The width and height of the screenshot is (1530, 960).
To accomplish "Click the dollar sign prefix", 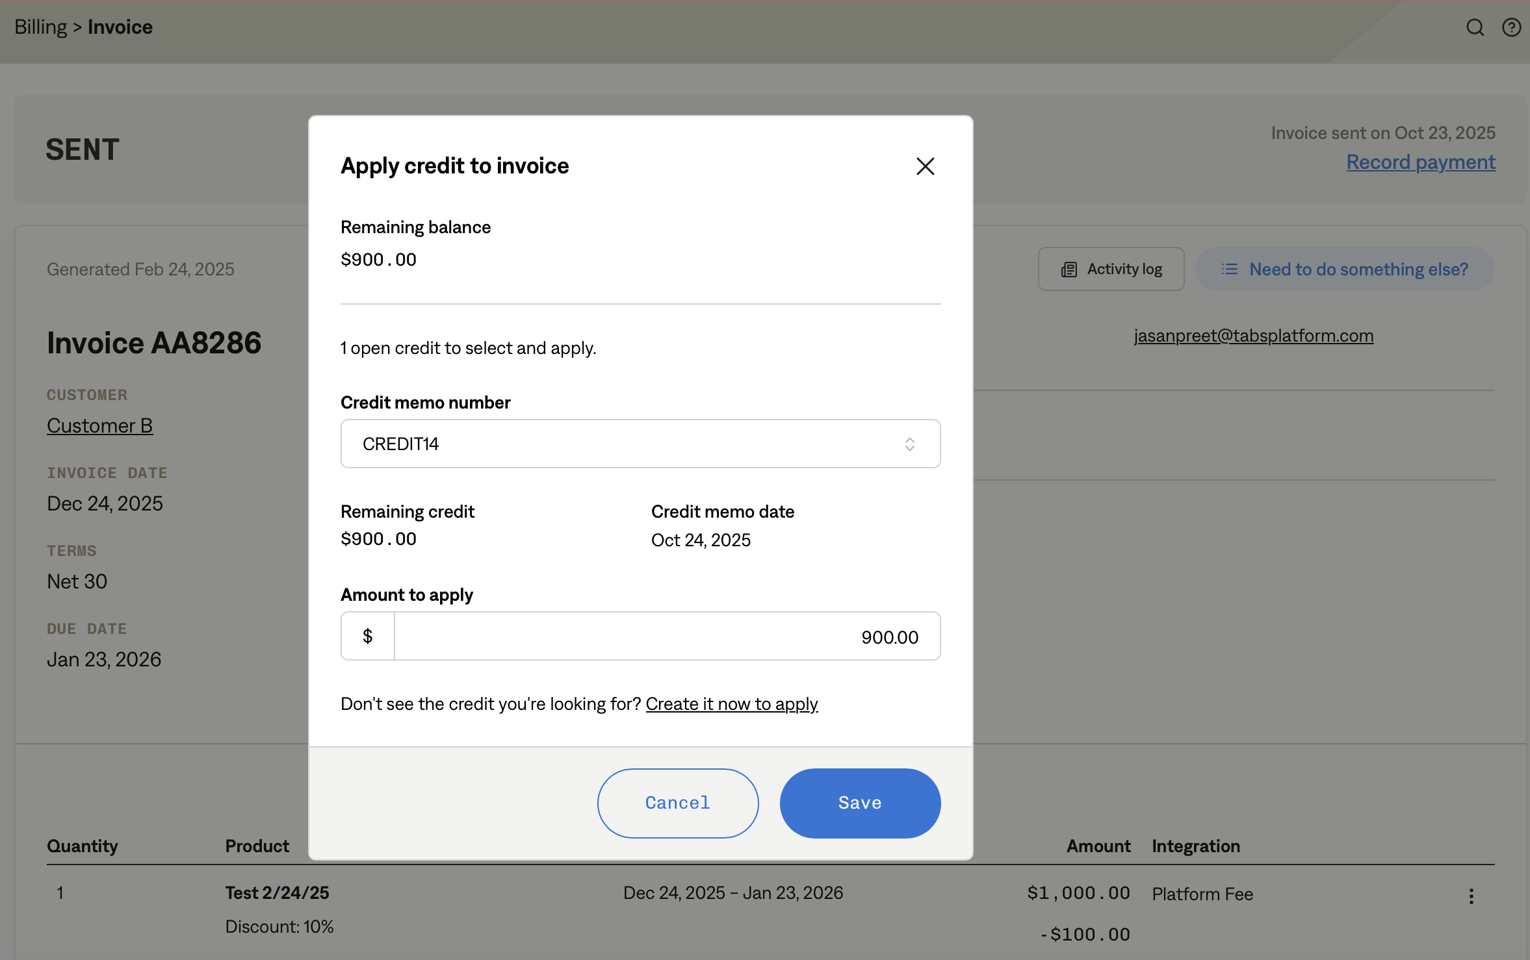I will click(368, 636).
